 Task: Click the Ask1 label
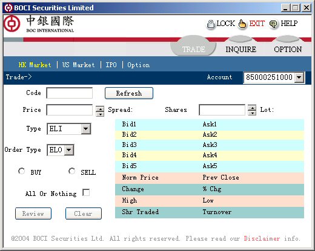(x=210, y=124)
